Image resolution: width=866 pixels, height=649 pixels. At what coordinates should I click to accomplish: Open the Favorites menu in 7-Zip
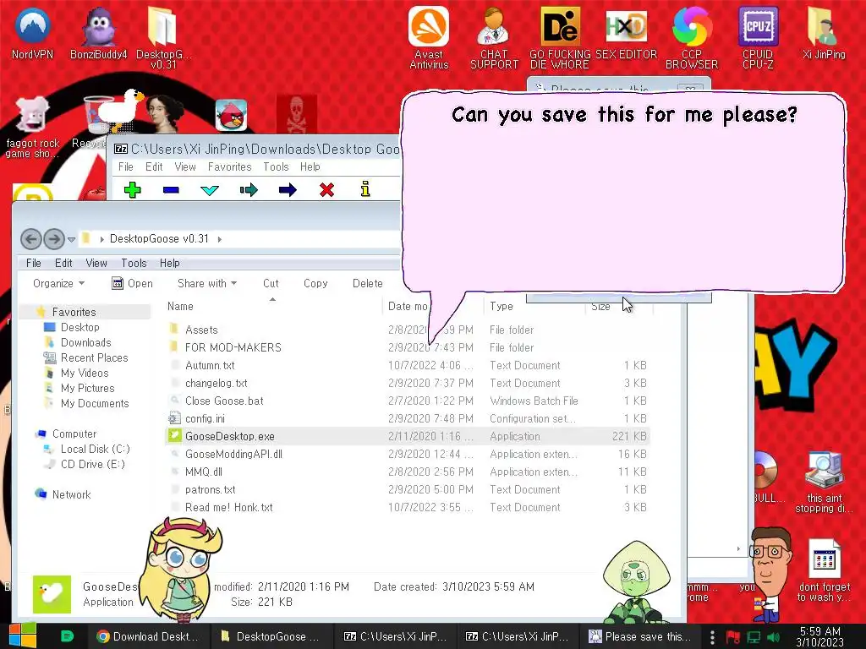coord(230,166)
